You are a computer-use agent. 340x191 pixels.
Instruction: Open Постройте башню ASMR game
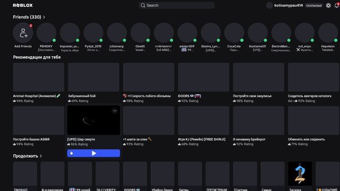(39, 120)
